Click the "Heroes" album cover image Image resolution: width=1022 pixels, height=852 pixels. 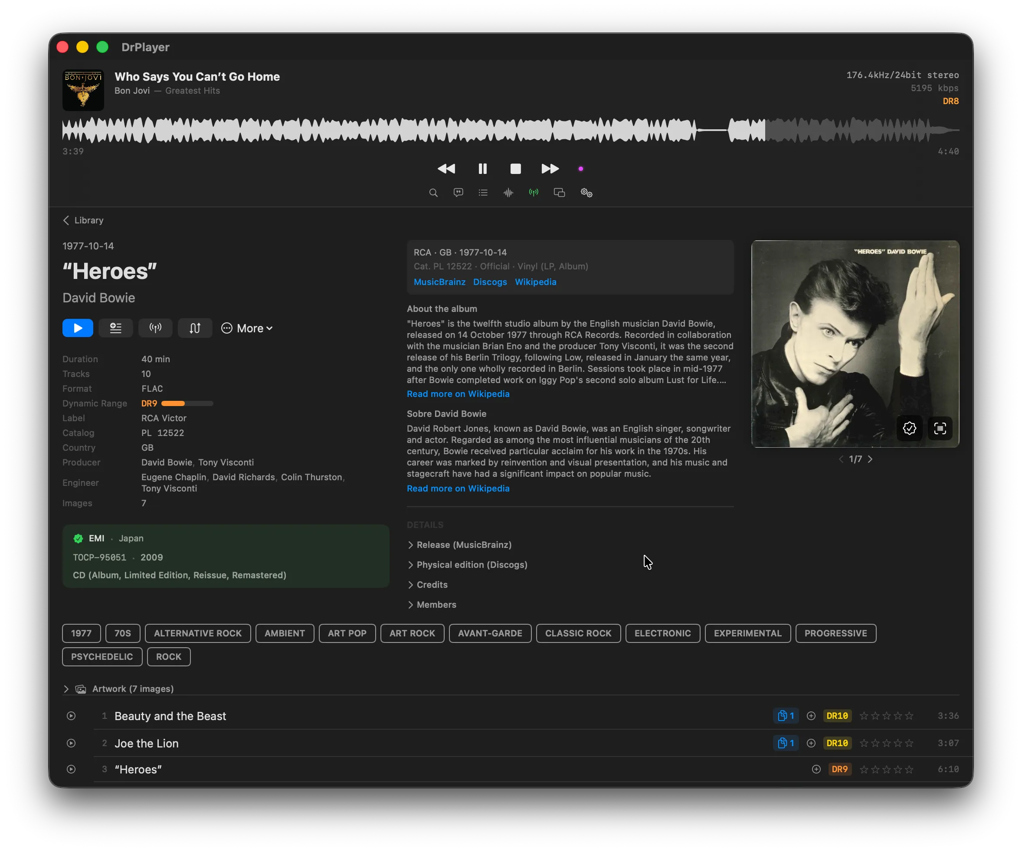click(x=855, y=344)
